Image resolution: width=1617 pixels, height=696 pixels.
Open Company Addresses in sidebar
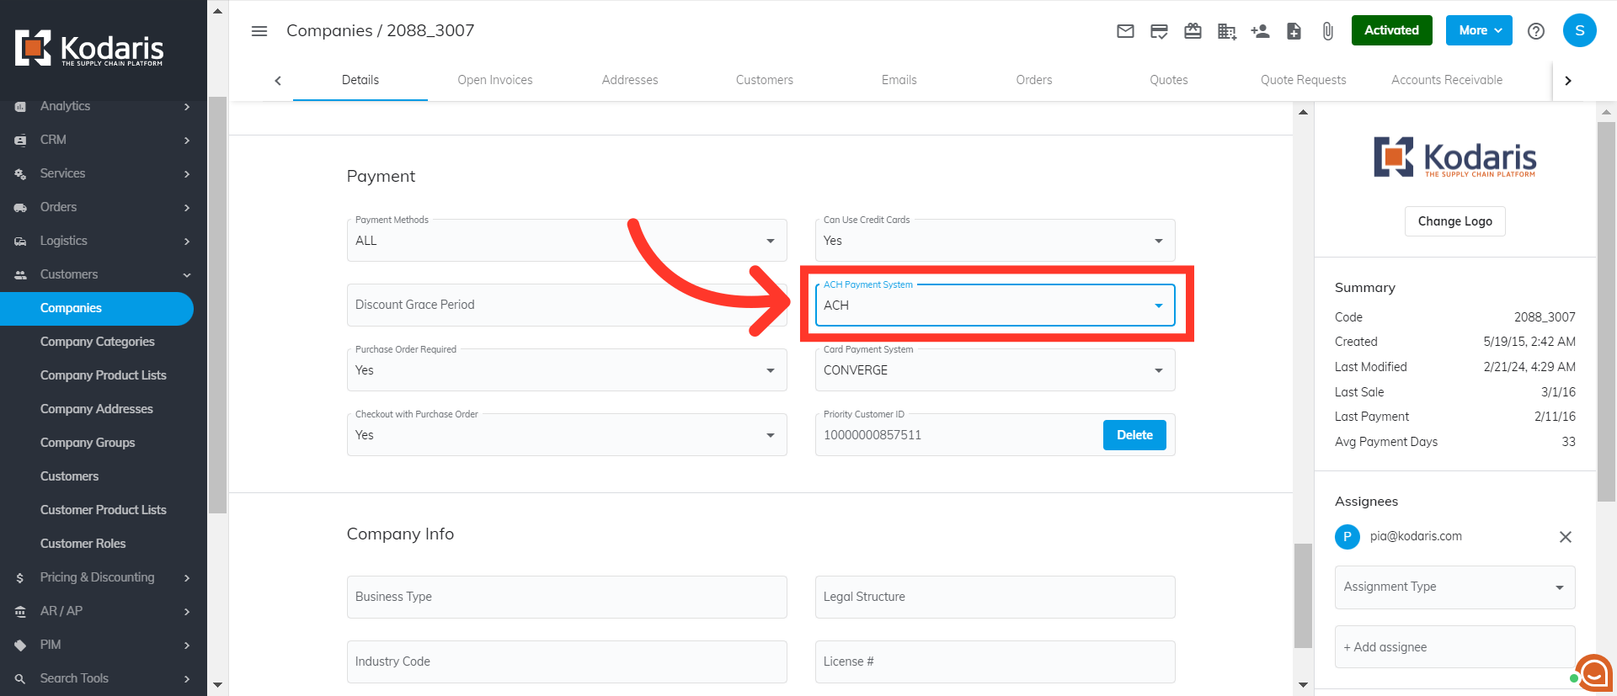point(97,409)
